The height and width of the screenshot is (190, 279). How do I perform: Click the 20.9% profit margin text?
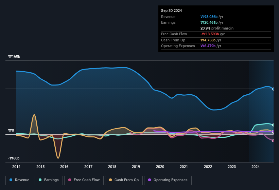pos(217,28)
